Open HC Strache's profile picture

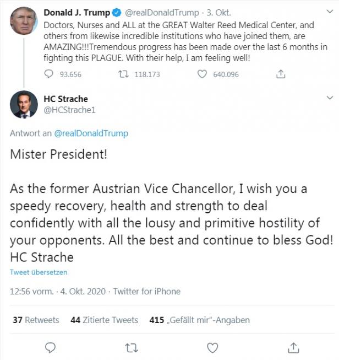[24, 104]
